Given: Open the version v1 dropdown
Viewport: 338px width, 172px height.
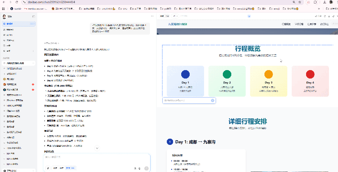Looking at the screenshot, I should pos(175,16).
